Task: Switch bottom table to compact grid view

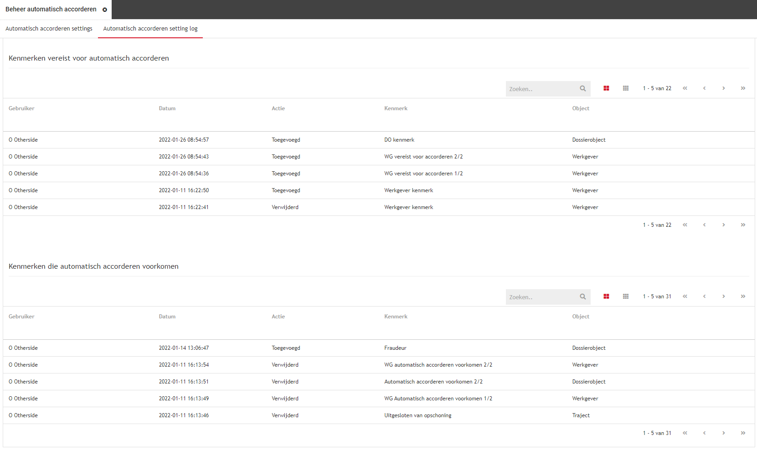Action: 626,297
